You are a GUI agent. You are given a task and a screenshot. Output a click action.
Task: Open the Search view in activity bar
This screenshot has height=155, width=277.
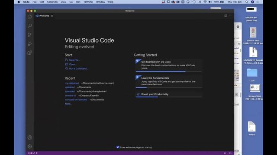point(30,26)
